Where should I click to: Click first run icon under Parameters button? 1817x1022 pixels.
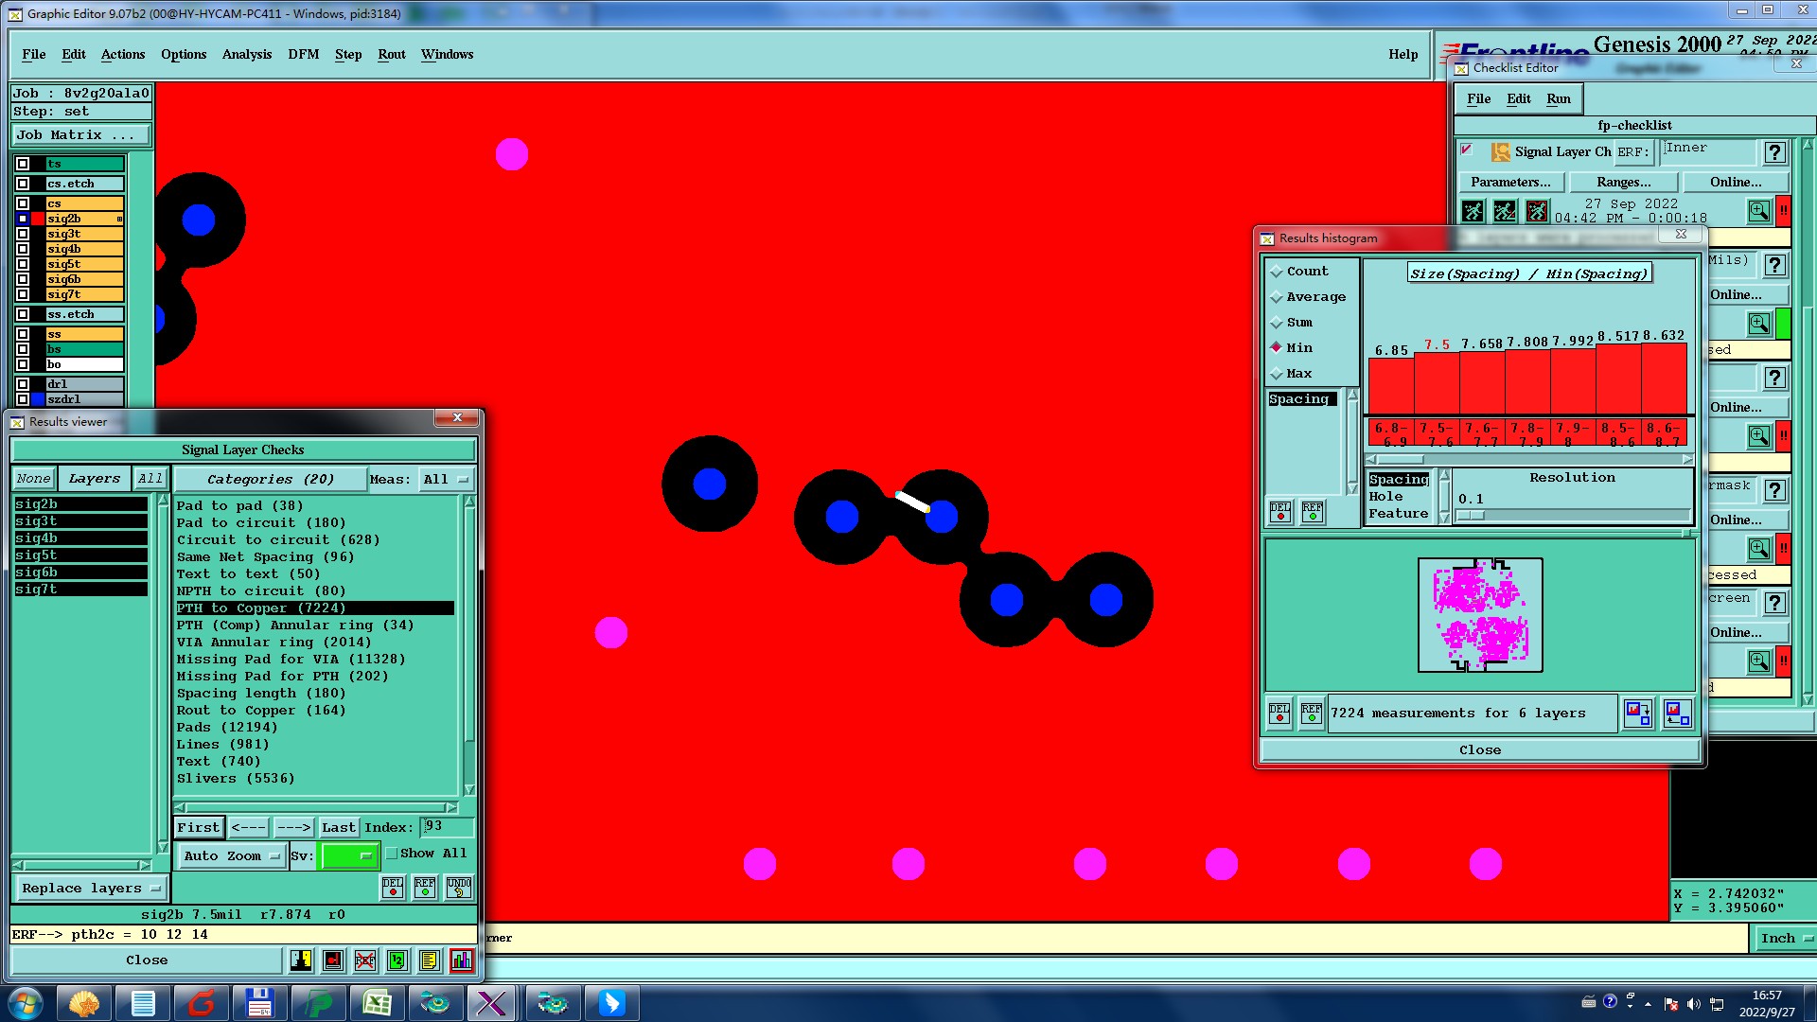coord(1473,211)
